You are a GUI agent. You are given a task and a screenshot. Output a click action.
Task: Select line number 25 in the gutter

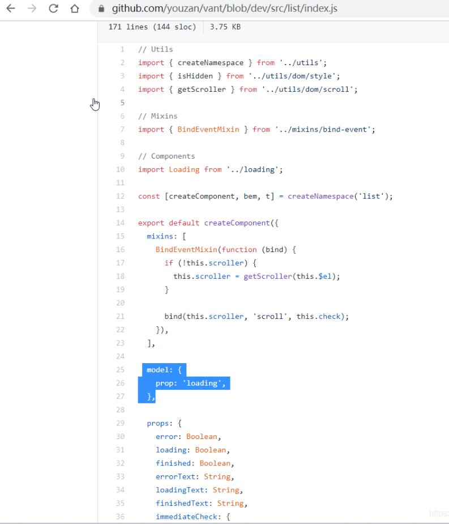(120, 370)
